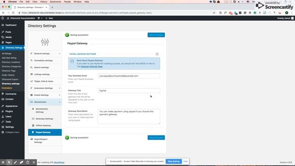295x166 pixels.
Task: Open the Offline Gateway sub-tab
Action: click(45, 125)
